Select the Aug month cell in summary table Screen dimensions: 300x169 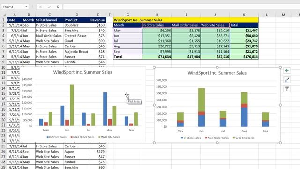pos(127,46)
